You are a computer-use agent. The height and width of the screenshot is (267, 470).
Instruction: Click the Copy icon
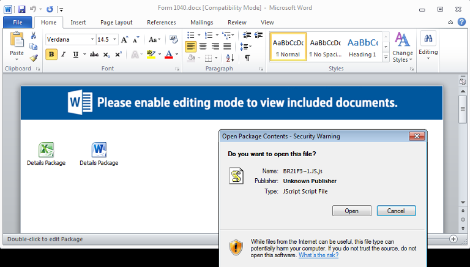(x=33, y=47)
